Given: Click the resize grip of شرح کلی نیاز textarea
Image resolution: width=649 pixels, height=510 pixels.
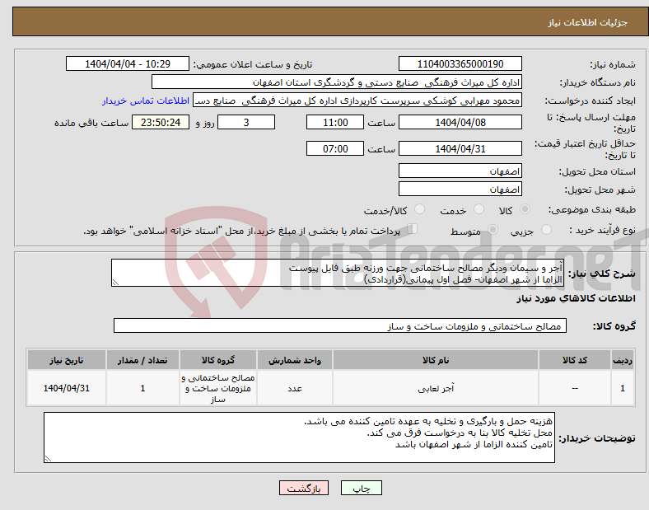Looking at the screenshot, I should point(115,283).
